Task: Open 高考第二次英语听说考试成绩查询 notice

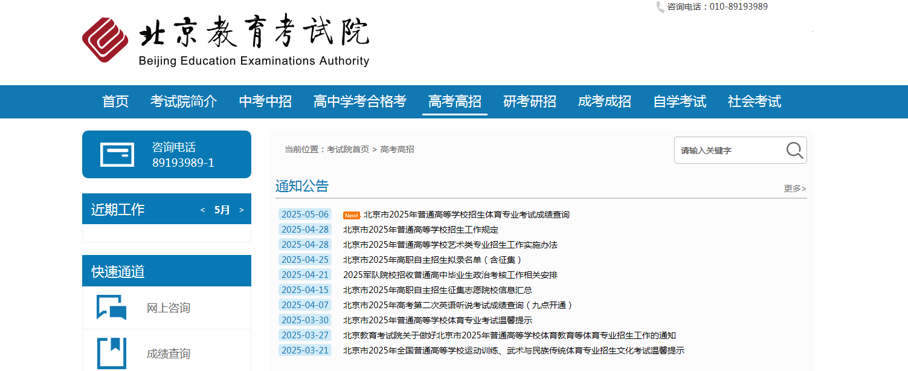Action: tap(458, 305)
